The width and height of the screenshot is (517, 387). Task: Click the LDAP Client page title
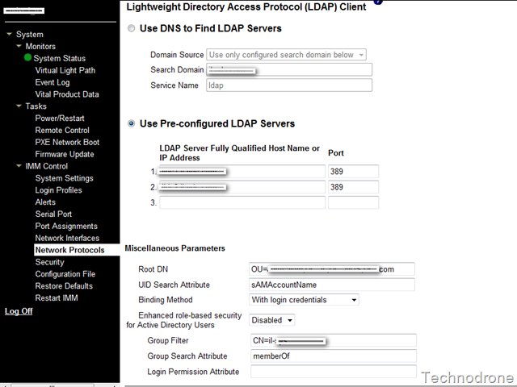tap(246, 7)
